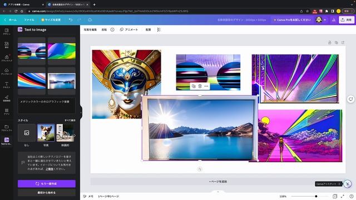
Task: Toggle grid view icon in bottom bar
Action: click(335, 196)
